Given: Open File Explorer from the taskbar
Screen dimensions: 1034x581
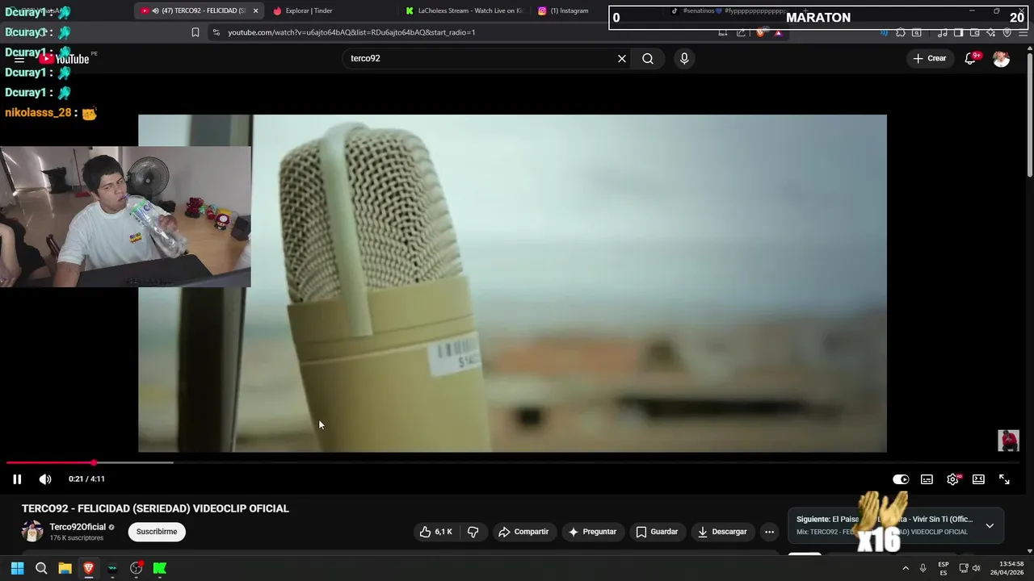Looking at the screenshot, I should coord(65,568).
